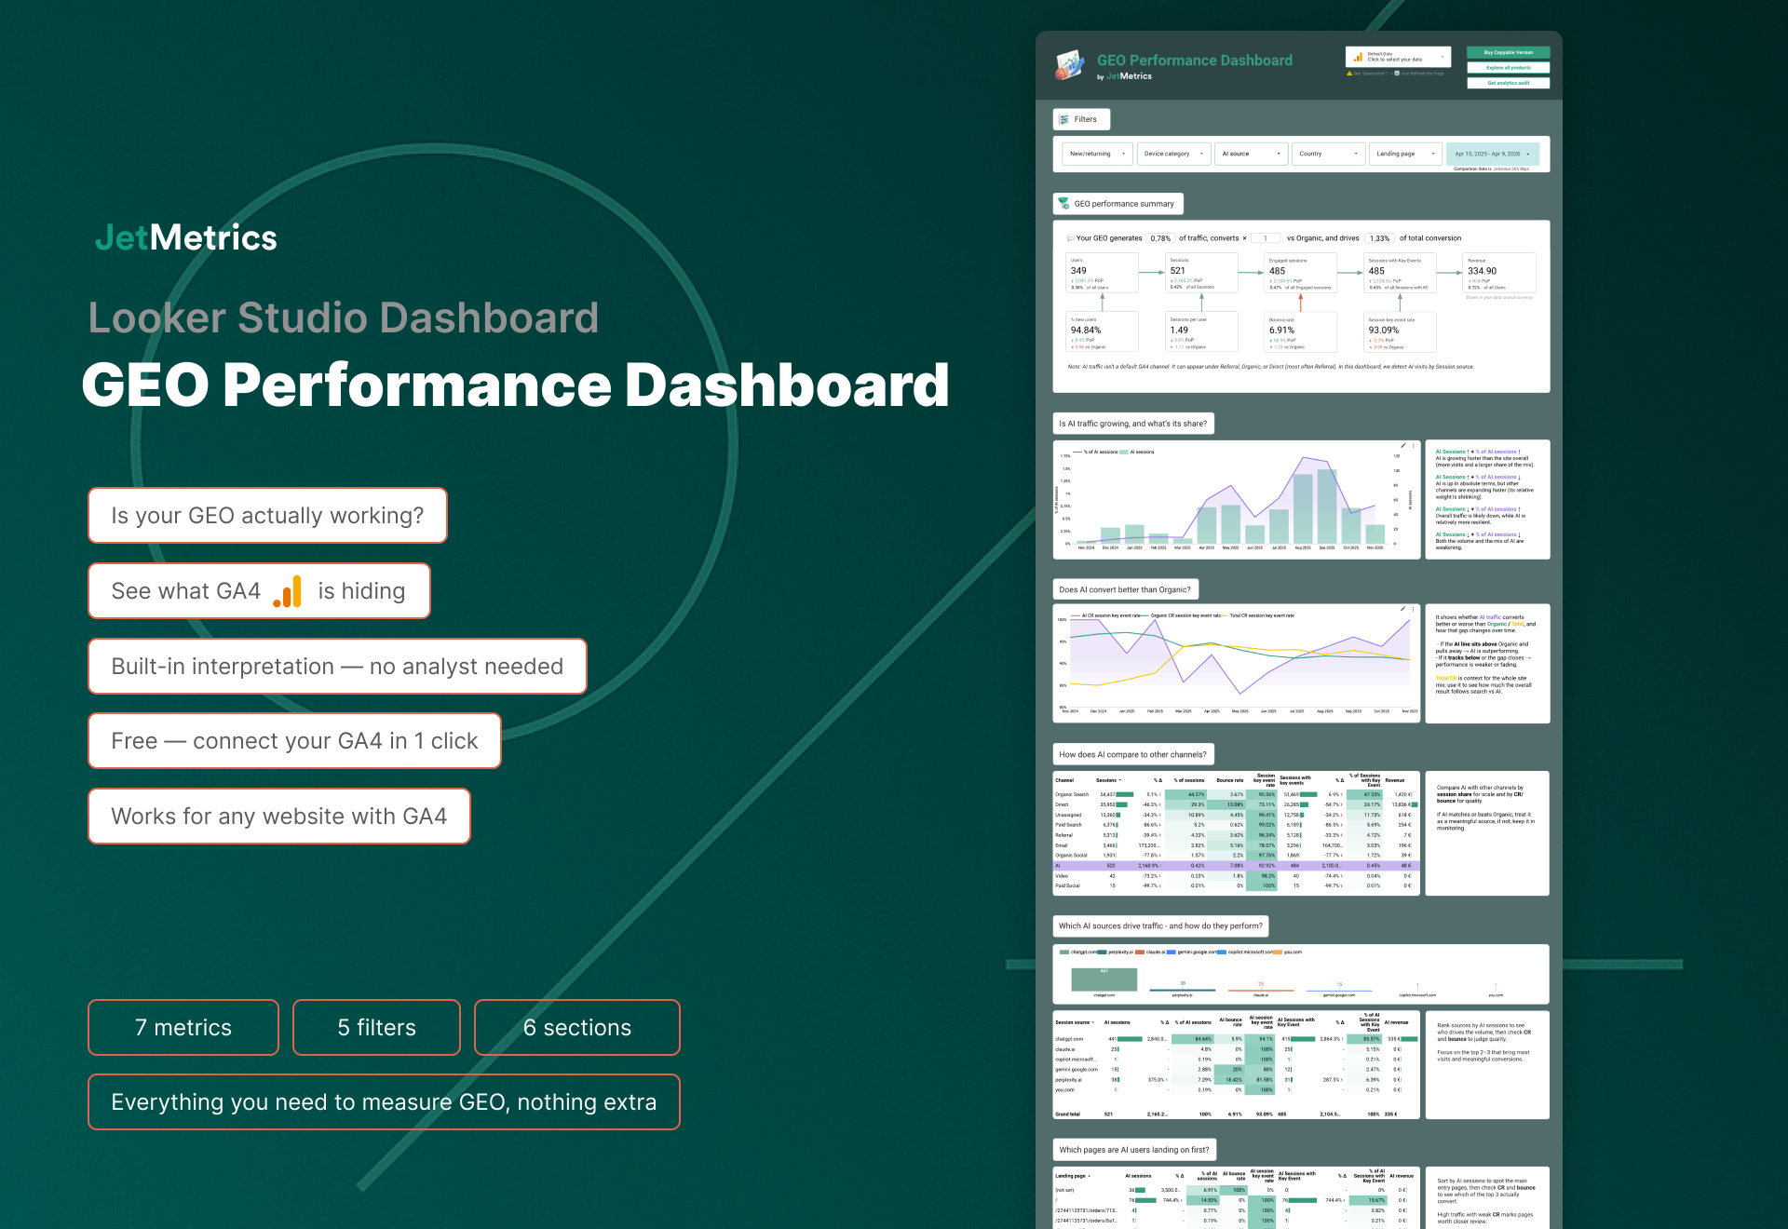
Task: Expand the Country filter dropdown
Action: (x=1328, y=154)
